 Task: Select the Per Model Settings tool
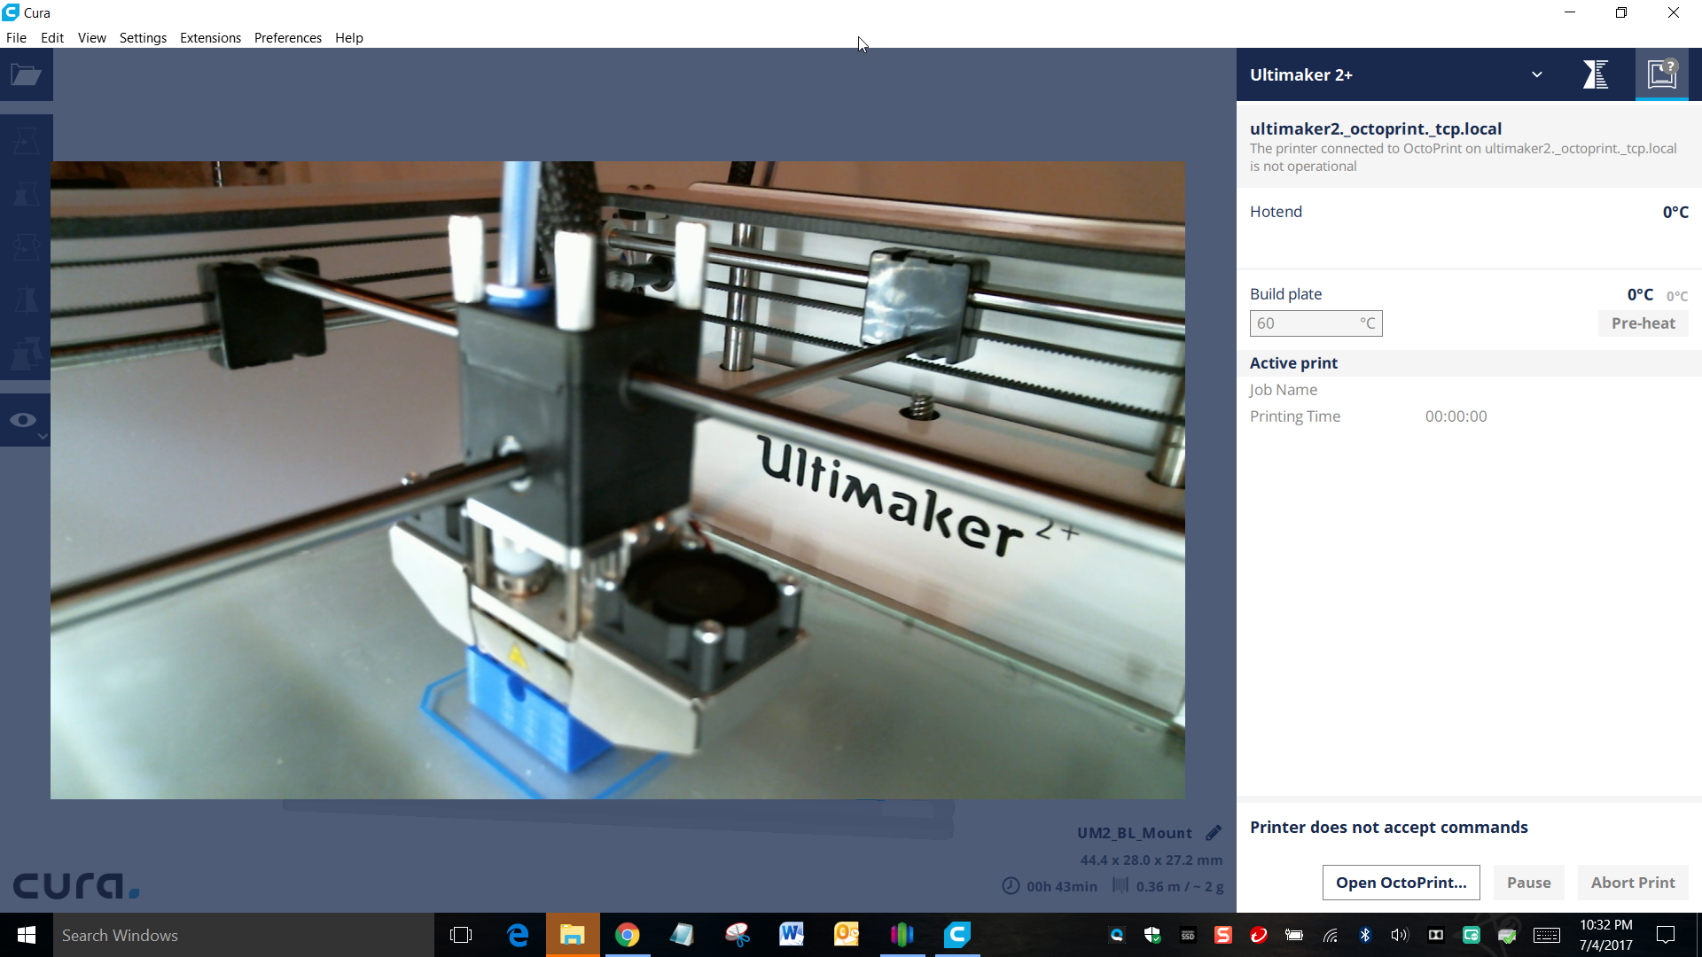(x=26, y=354)
